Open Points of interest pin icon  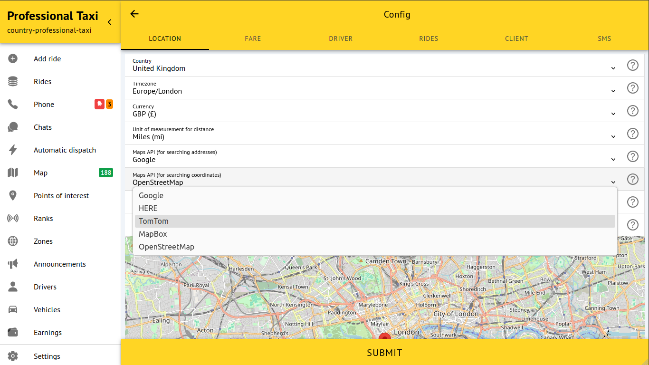pos(13,196)
